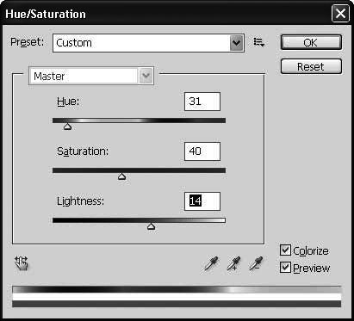Click the Lightness label text
Screen dimensions: 354x321
pyautogui.click(x=80, y=201)
